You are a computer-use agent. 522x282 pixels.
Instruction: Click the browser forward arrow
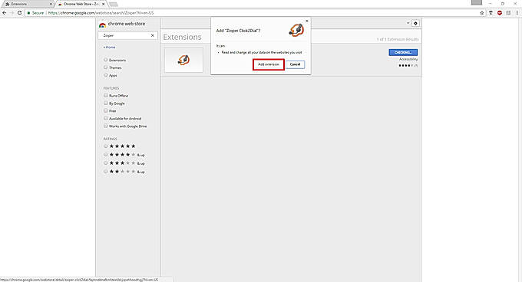point(12,12)
